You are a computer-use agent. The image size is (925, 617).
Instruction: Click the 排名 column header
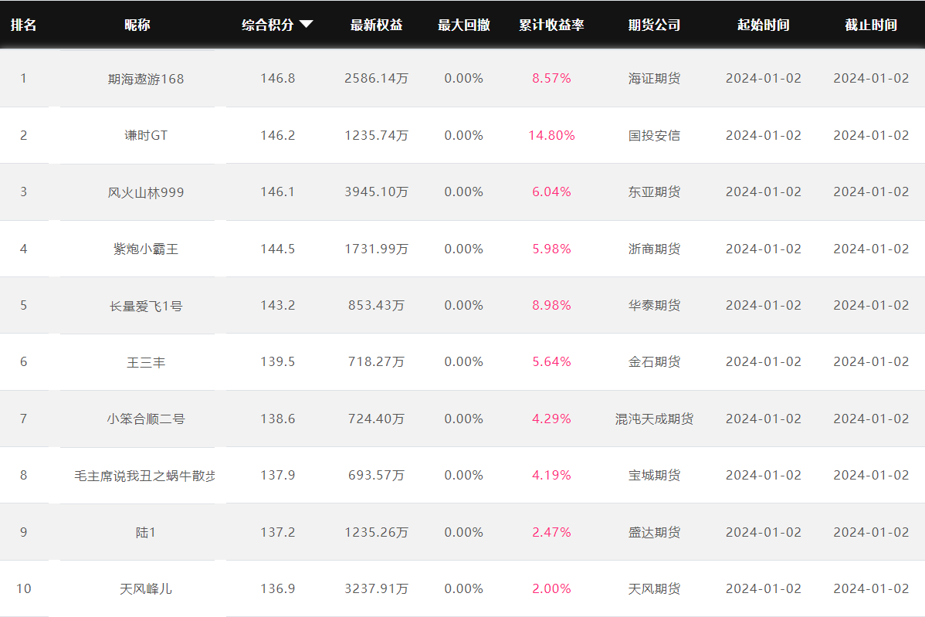point(24,25)
